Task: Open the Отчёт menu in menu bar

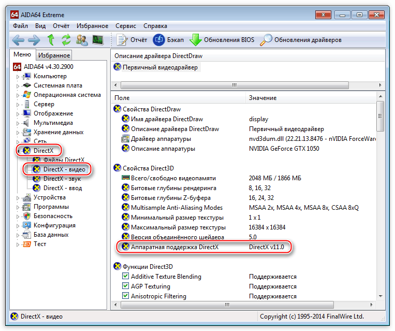Action: (x=61, y=26)
